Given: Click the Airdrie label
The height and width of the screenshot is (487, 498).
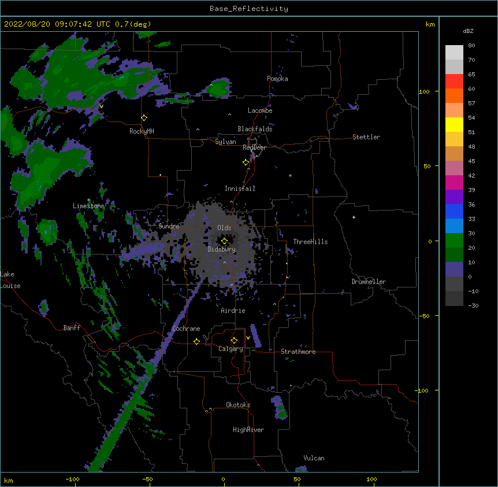Looking at the screenshot, I should pyautogui.click(x=233, y=311).
